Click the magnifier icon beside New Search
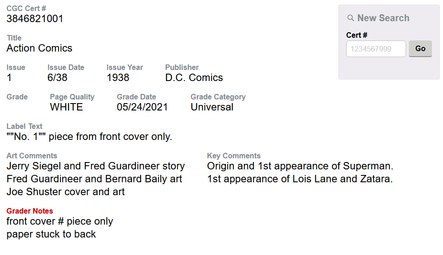 pyautogui.click(x=351, y=18)
